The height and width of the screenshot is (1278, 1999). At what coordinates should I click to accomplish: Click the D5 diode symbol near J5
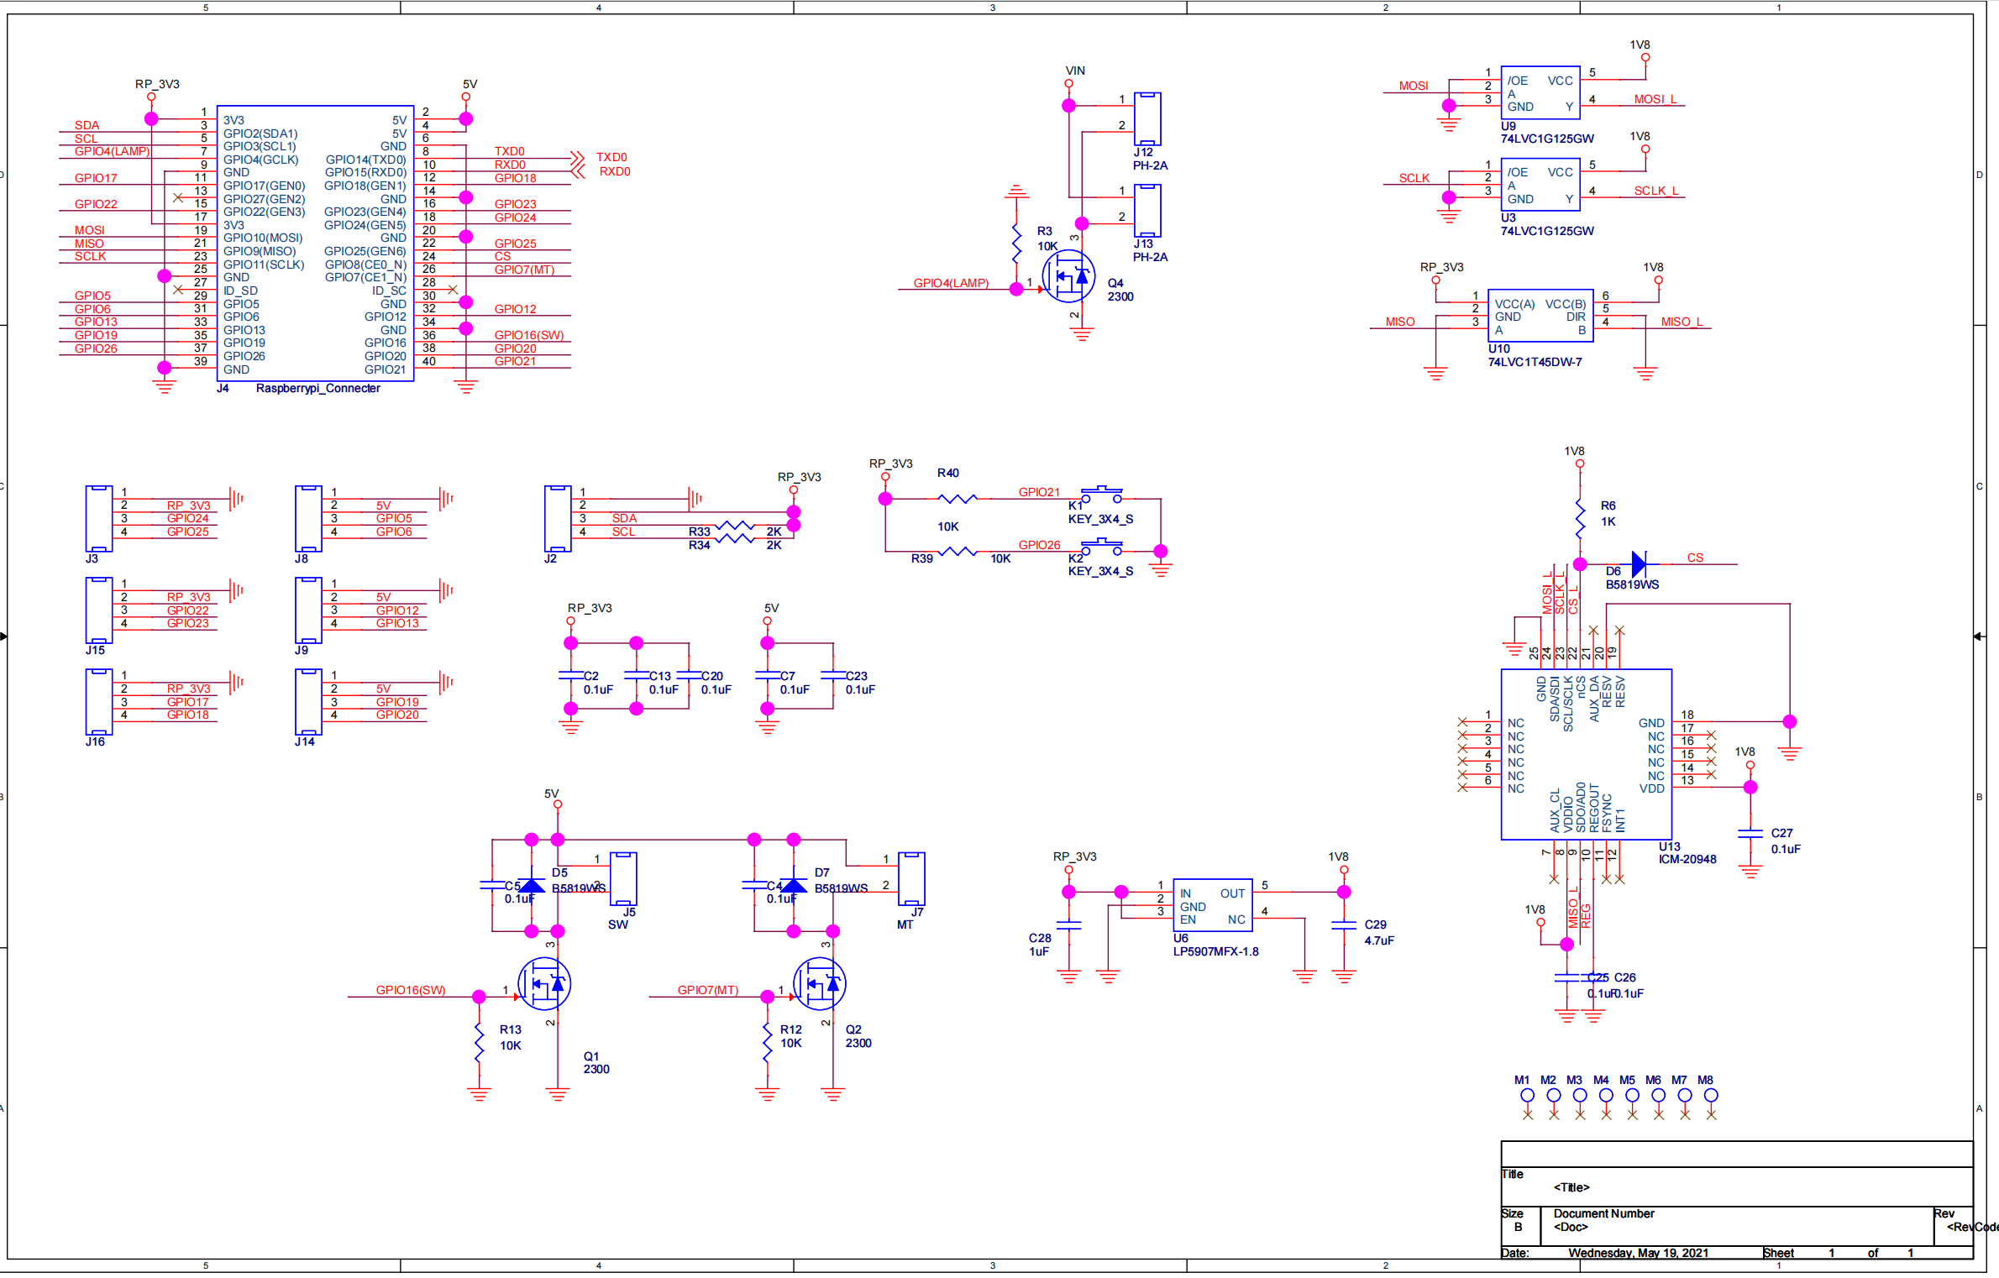tap(532, 886)
